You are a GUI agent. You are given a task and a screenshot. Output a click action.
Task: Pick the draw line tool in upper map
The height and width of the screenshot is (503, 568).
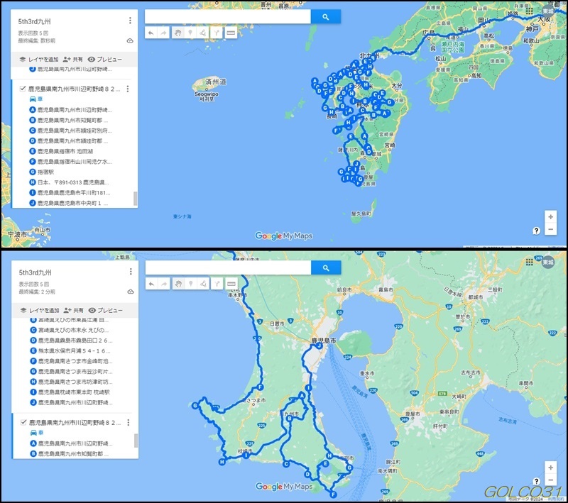click(x=203, y=33)
